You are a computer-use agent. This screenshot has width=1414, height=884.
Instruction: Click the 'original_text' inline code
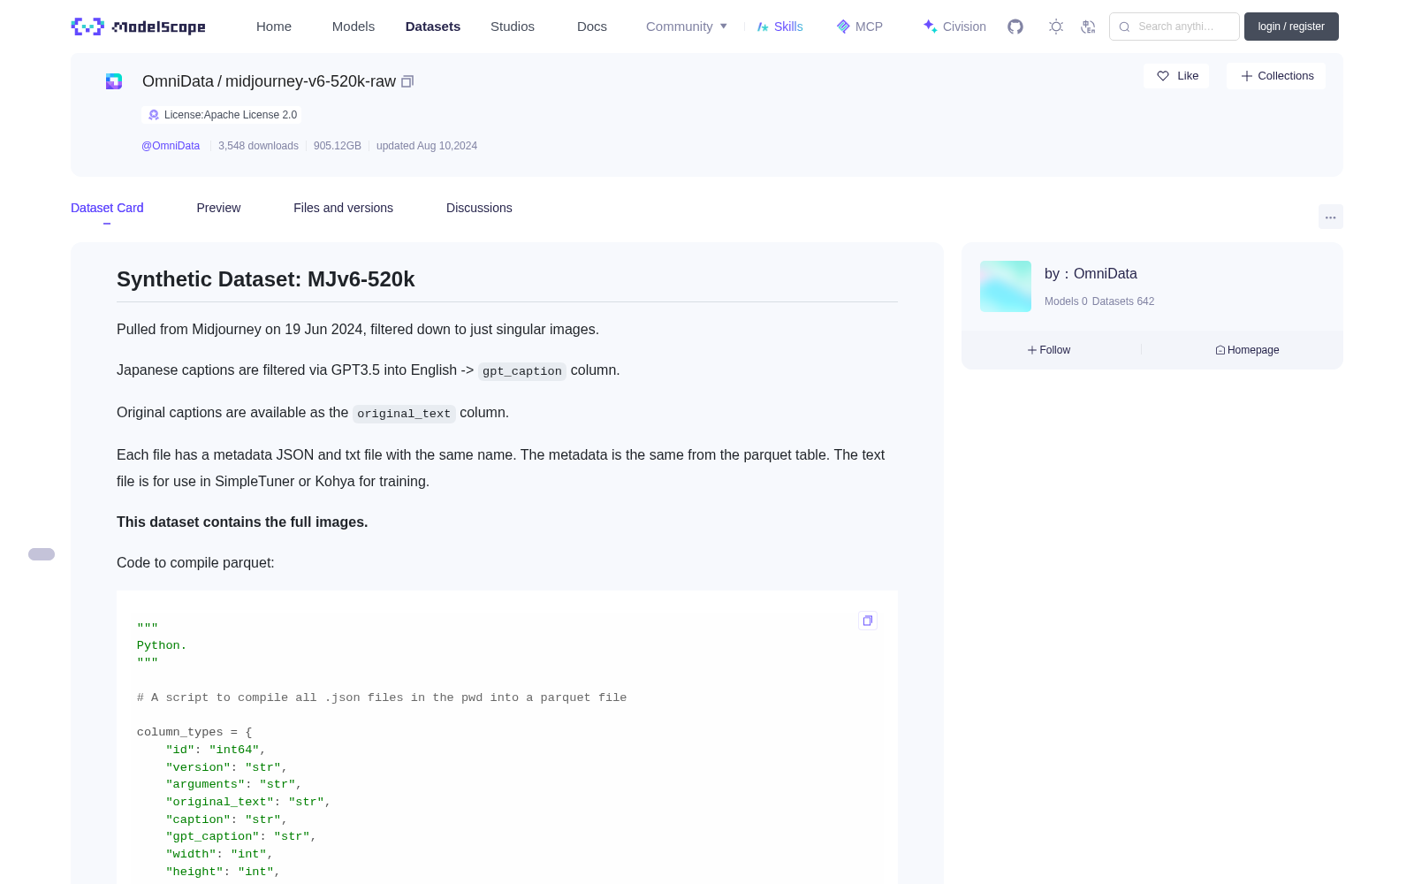click(x=404, y=414)
